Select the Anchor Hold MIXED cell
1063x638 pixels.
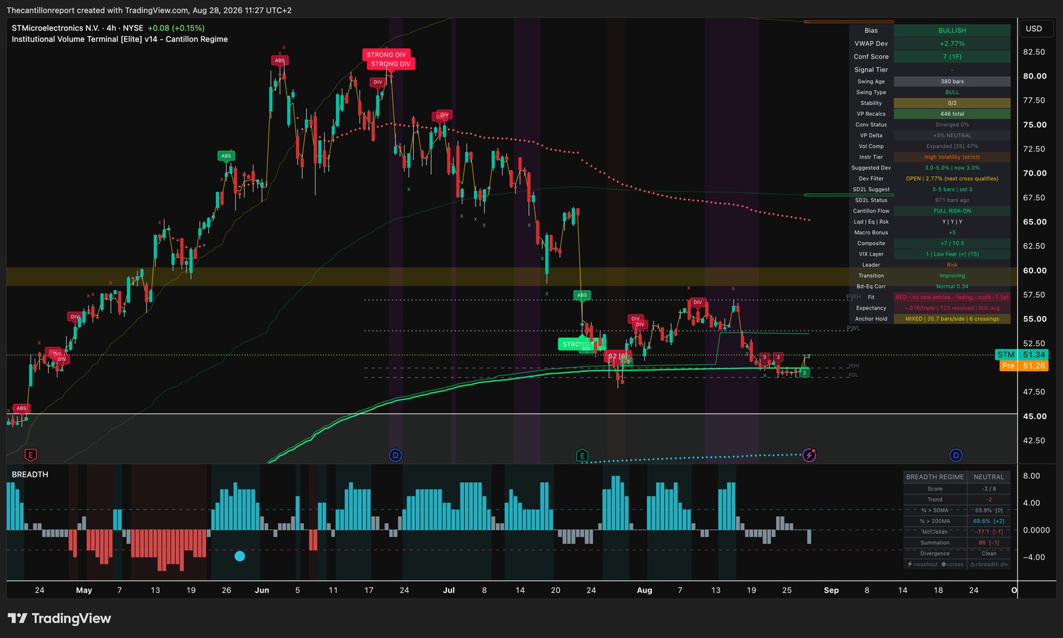click(x=952, y=319)
